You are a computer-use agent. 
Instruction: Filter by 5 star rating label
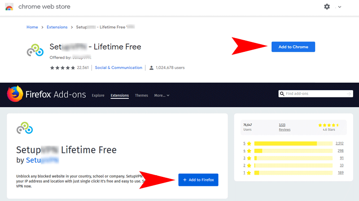(x=247, y=143)
